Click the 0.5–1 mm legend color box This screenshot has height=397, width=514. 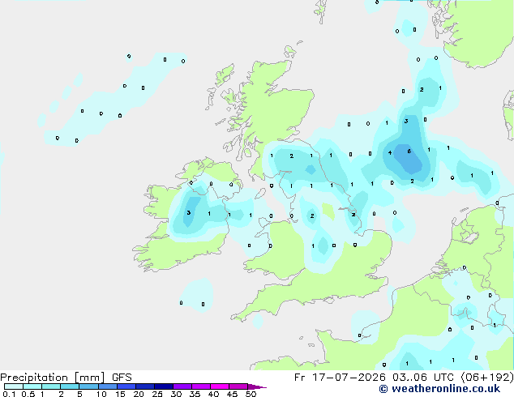pos(32,386)
